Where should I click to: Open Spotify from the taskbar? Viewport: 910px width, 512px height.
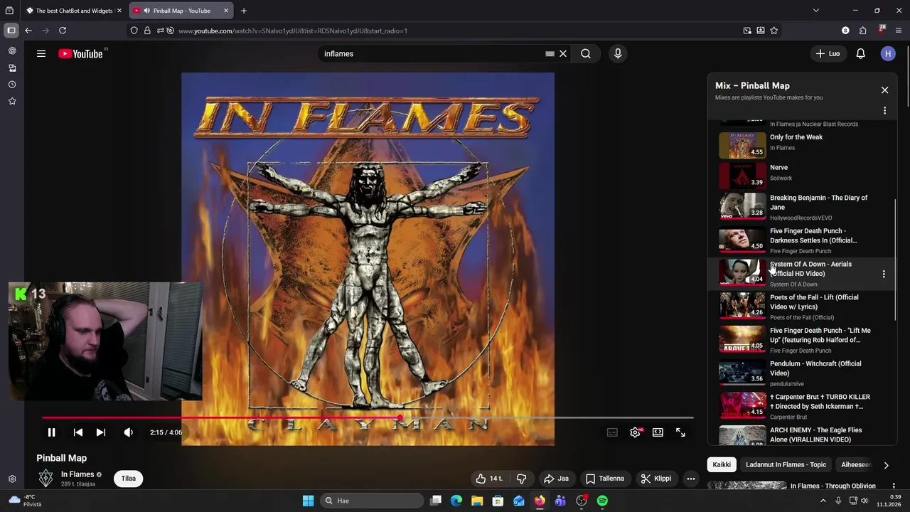click(602, 501)
